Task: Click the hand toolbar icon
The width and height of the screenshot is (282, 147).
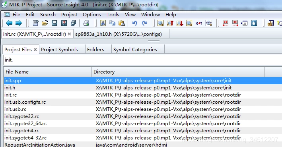Action: (x=270, y=23)
